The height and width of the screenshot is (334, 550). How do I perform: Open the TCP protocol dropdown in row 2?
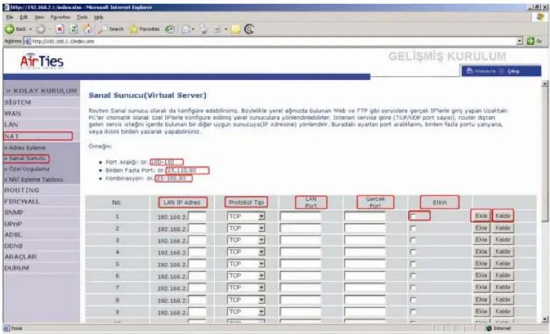click(x=246, y=229)
